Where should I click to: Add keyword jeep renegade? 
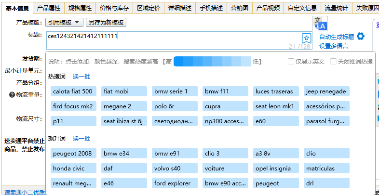326,91
